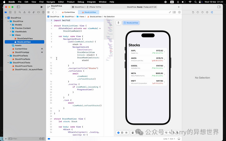
Task: Tap the MSFT row in preview
Action: (x=148, y=82)
